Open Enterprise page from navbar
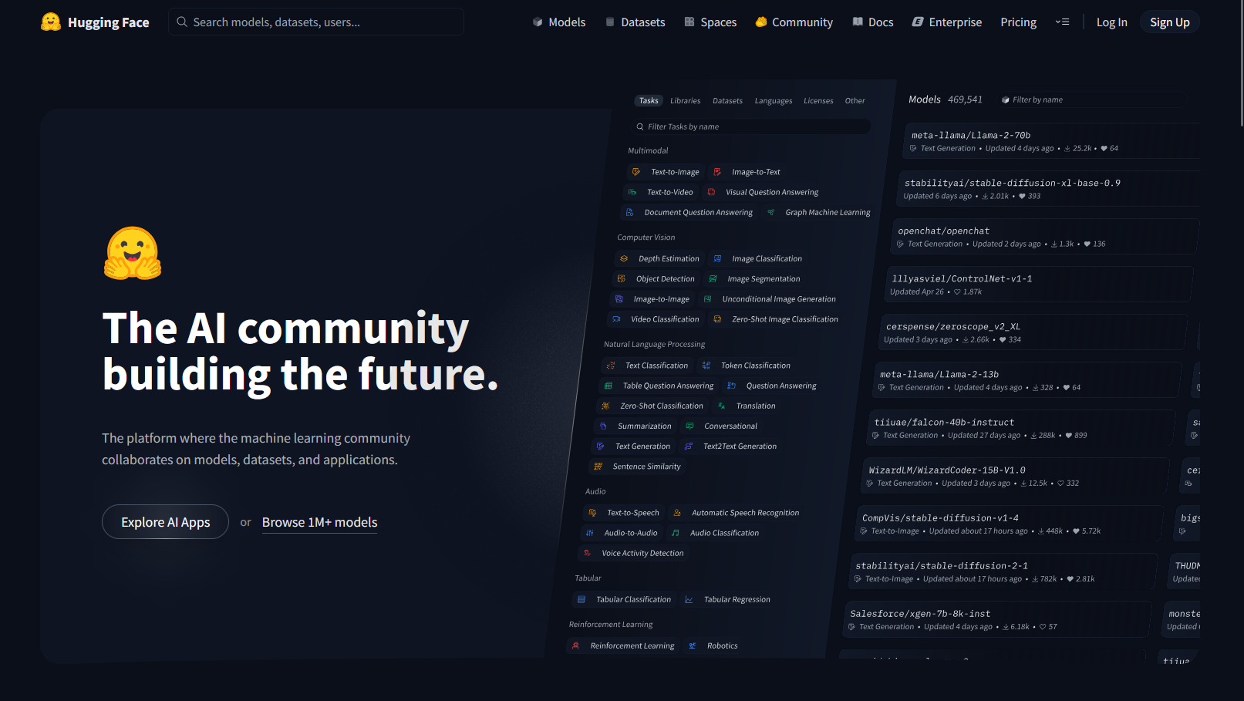This screenshot has width=1244, height=701. tap(946, 22)
